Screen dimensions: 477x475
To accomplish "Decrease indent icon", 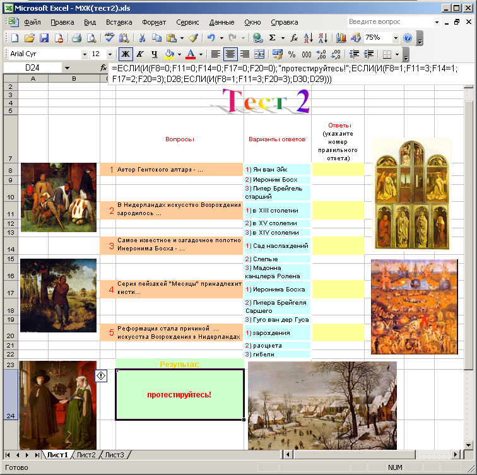I will [354, 54].
